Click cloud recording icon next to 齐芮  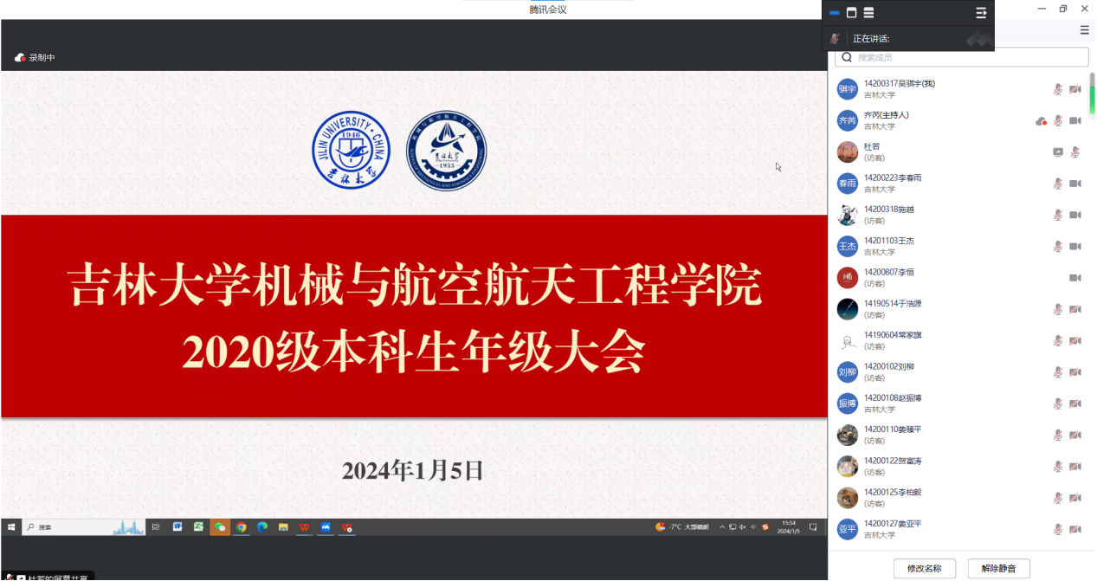click(x=1041, y=121)
